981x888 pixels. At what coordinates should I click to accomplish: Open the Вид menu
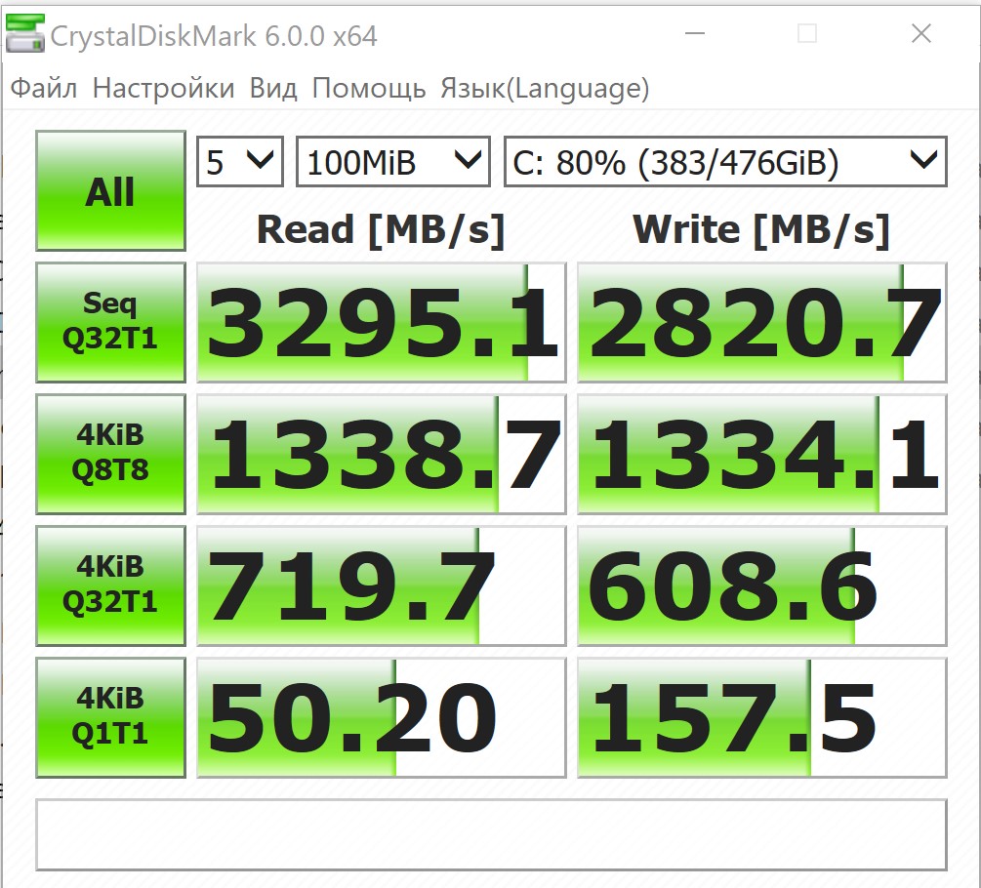pyautogui.click(x=272, y=88)
